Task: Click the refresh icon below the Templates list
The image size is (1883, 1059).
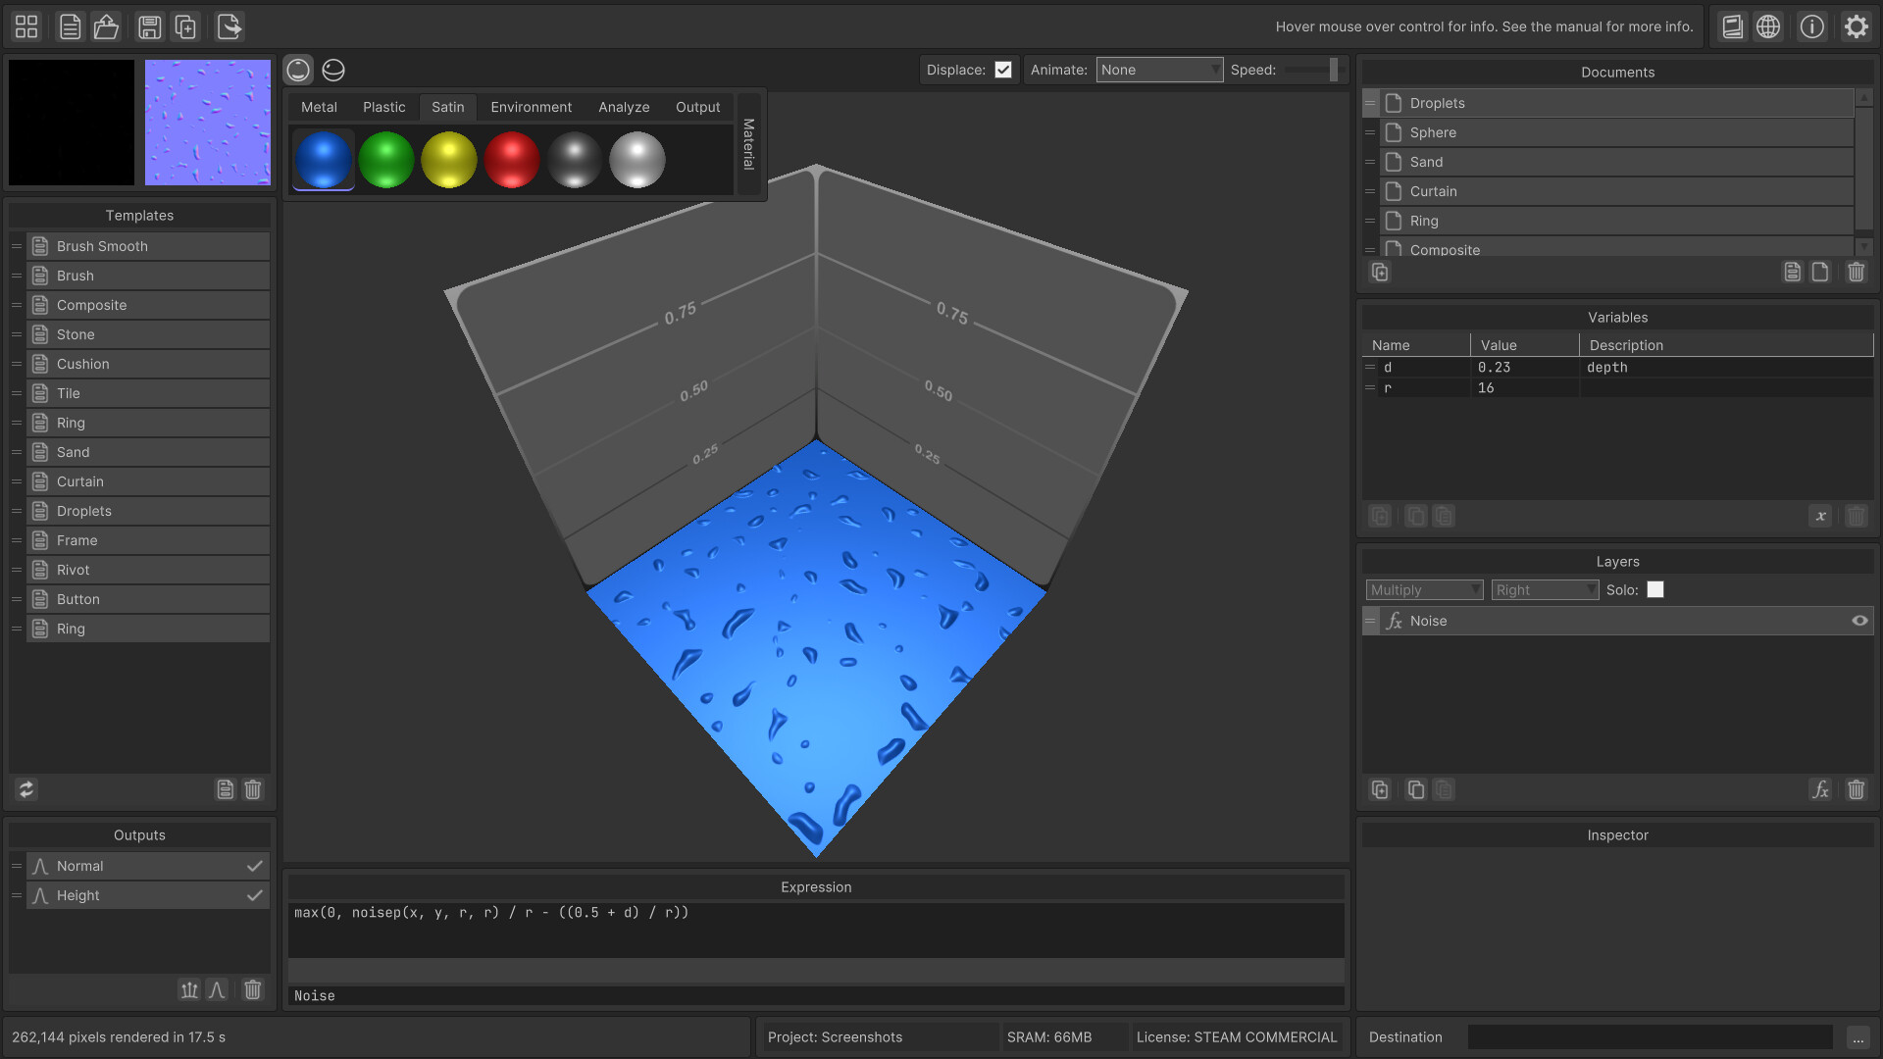Action: coord(25,789)
